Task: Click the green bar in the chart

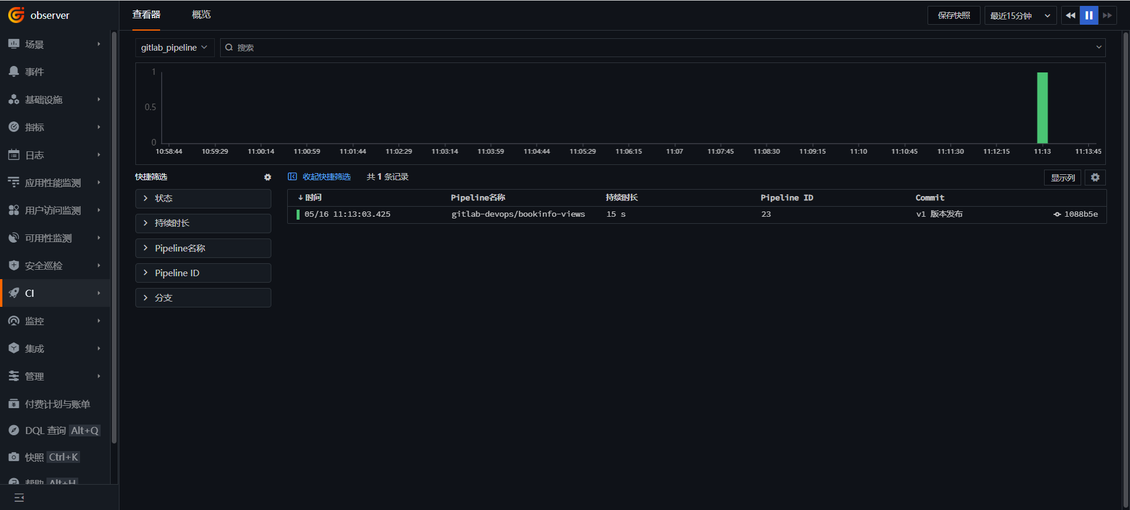Action: [1042, 108]
